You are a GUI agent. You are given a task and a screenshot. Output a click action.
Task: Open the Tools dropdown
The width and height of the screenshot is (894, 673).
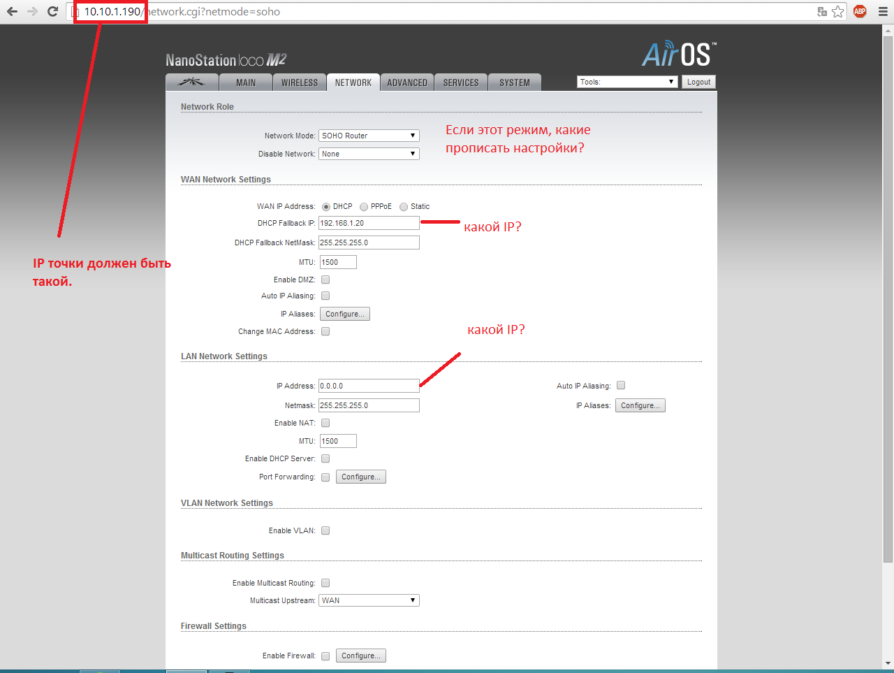[x=627, y=82]
